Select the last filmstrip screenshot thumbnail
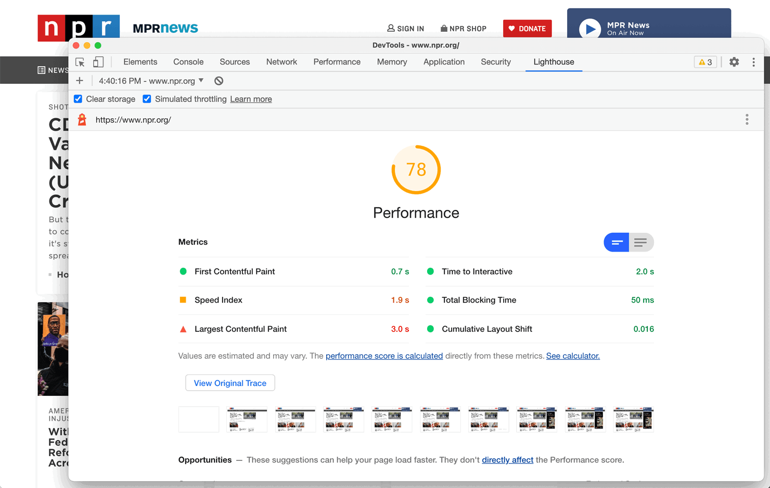Viewport: 770px width, 488px height. pyautogui.click(x=633, y=419)
